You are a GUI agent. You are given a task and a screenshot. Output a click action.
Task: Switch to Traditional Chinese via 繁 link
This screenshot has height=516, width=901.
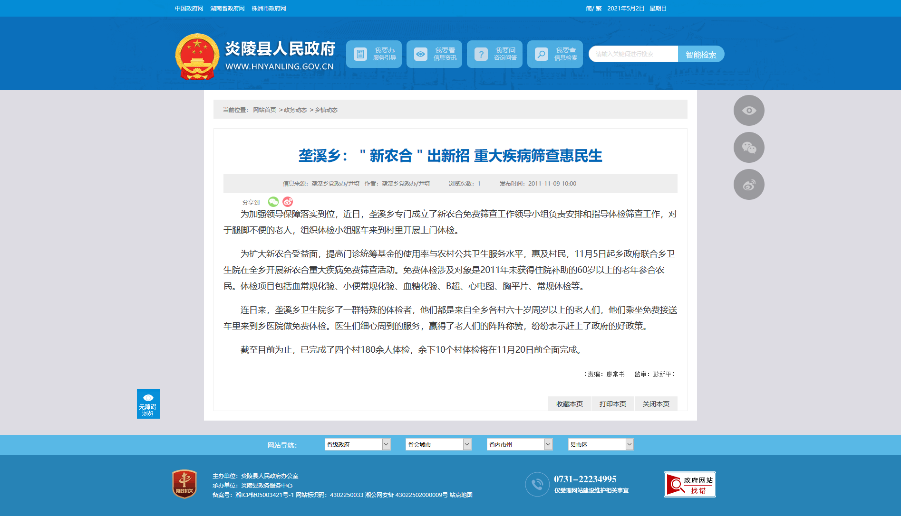click(599, 9)
